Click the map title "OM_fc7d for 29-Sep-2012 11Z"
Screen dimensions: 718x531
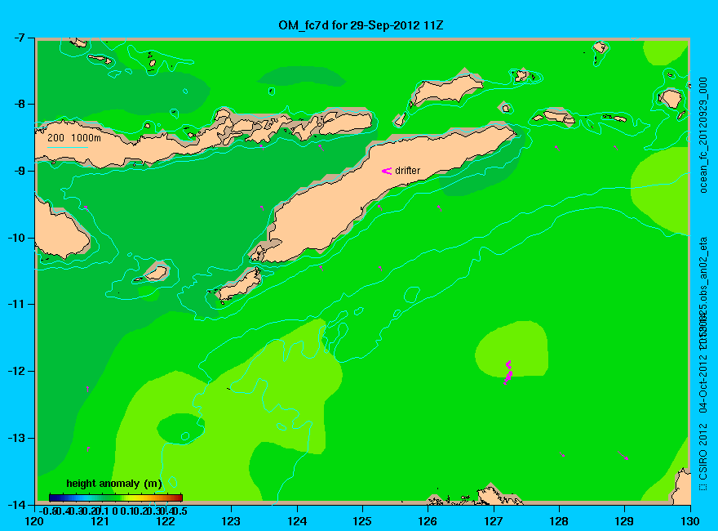click(x=361, y=25)
